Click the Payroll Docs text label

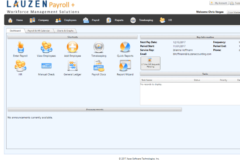99,74
